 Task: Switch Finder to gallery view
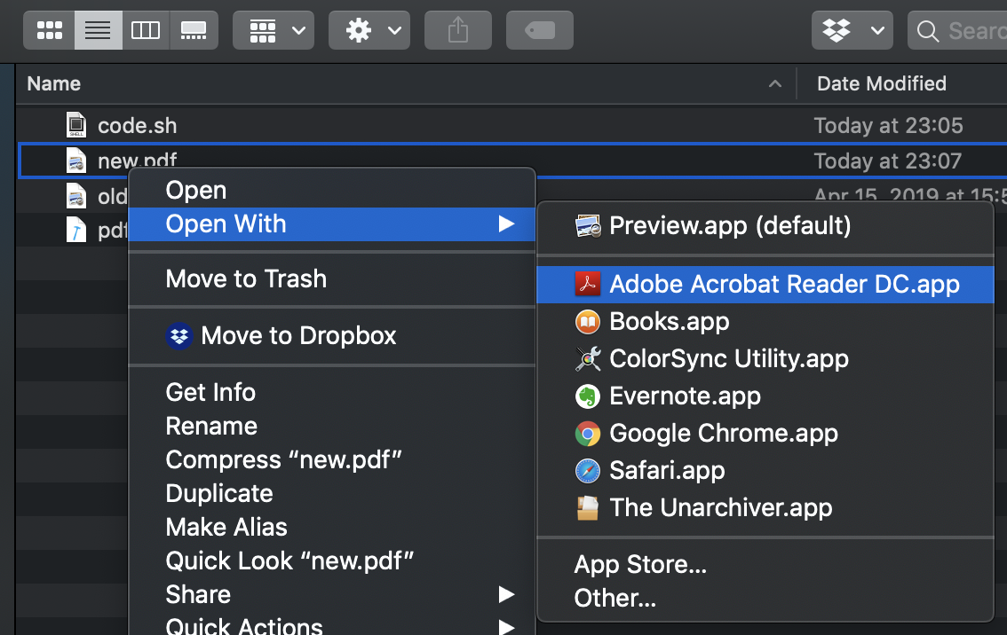[194, 30]
